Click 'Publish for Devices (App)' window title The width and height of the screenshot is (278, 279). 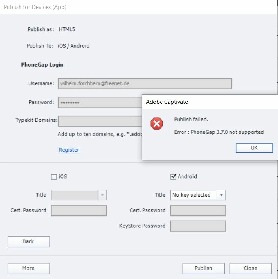[x=35, y=7]
